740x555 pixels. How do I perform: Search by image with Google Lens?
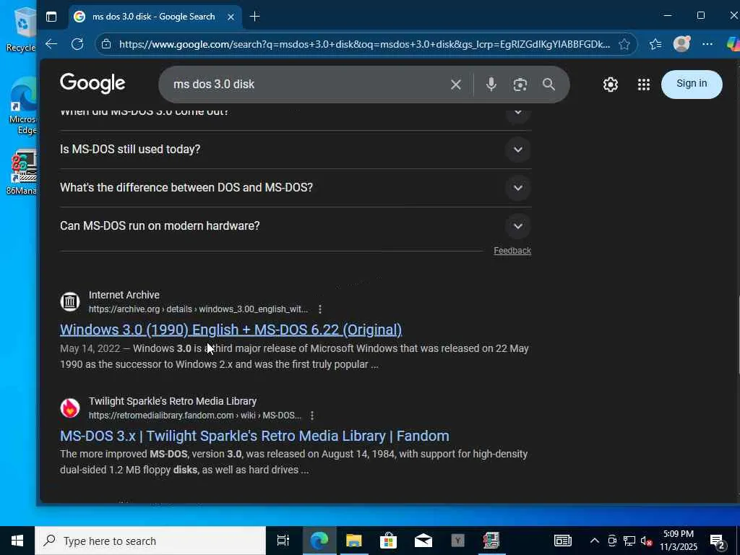pyautogui.click(x=520, y=85)
